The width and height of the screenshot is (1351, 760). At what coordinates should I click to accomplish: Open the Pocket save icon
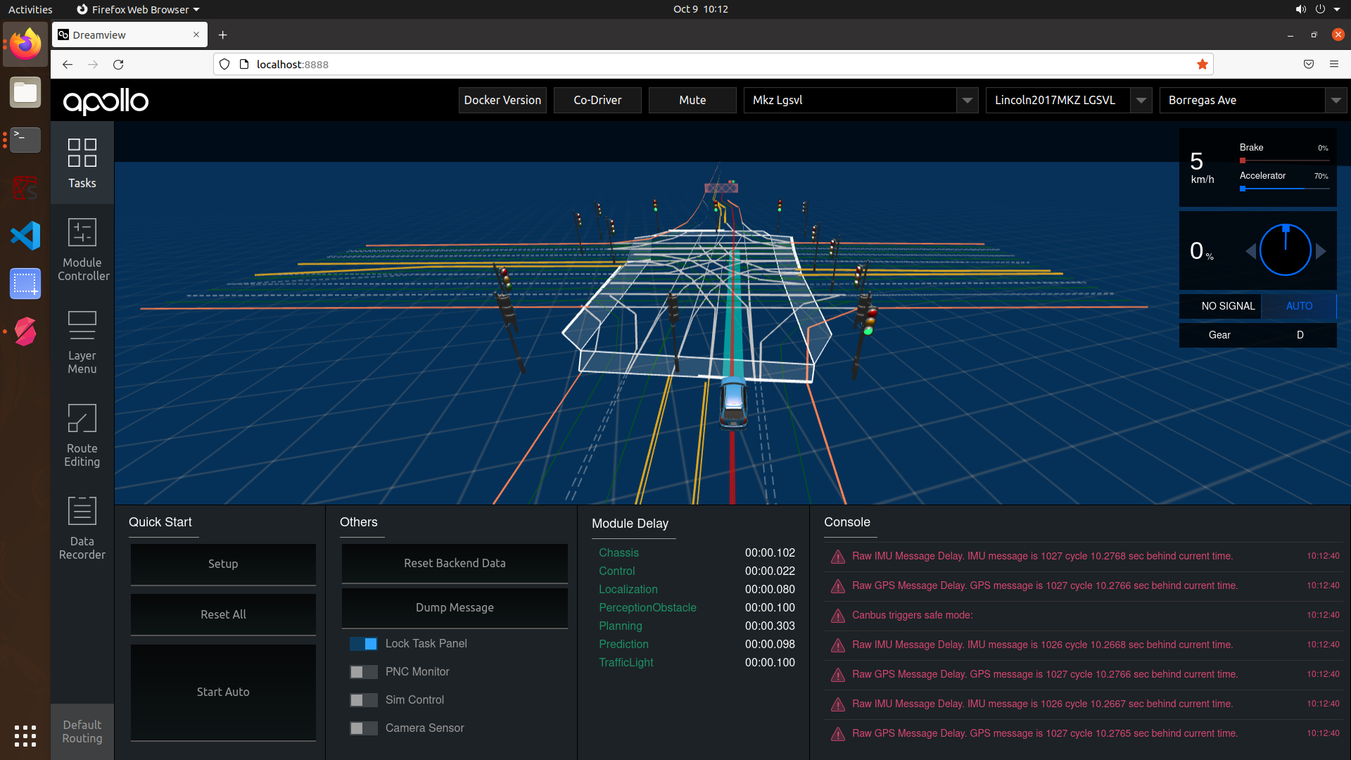point(1309,64)
